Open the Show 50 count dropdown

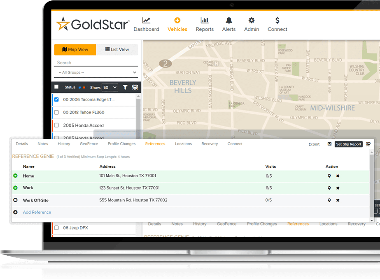click(x=110, y=87)
